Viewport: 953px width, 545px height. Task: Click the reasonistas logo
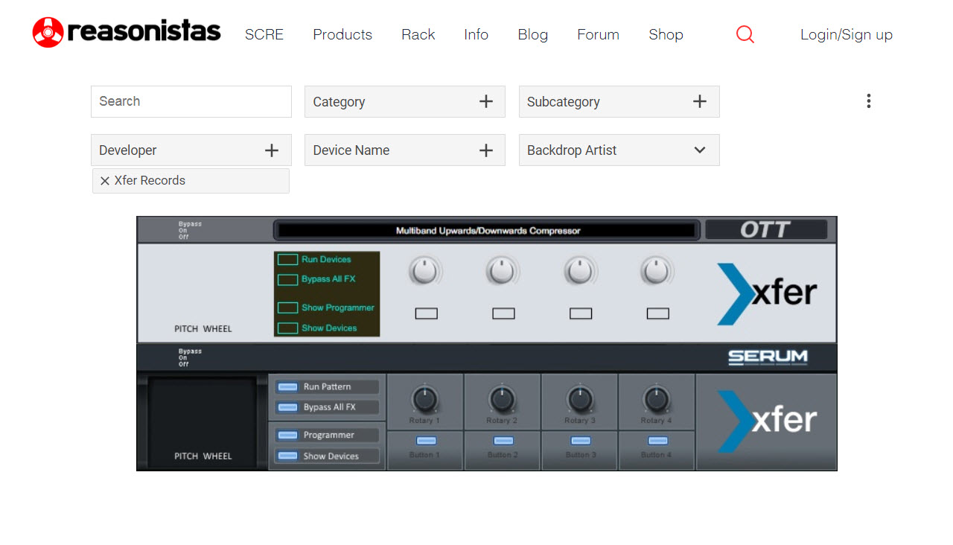(127, 32)
